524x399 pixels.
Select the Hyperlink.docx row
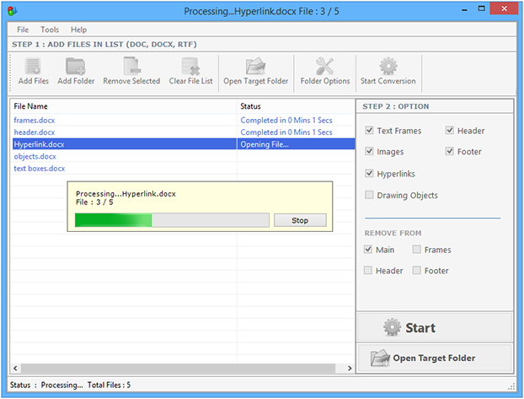[x=183, y=144]
